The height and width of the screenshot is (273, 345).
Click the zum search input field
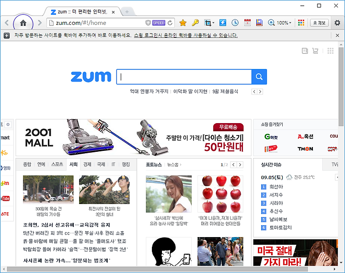184,77
